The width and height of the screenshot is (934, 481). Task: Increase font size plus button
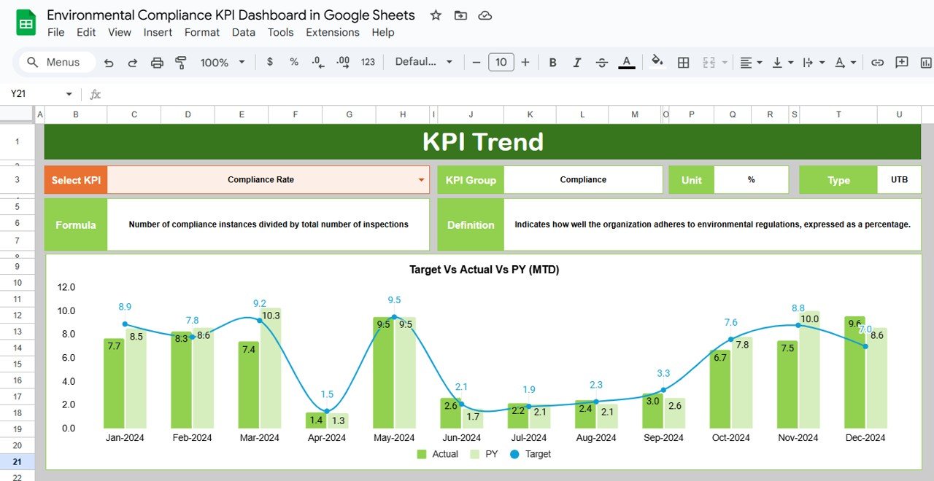(x=525, y=63)
